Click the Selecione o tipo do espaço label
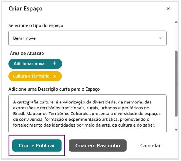Screen dimensions: 181x161 [36, 25]
